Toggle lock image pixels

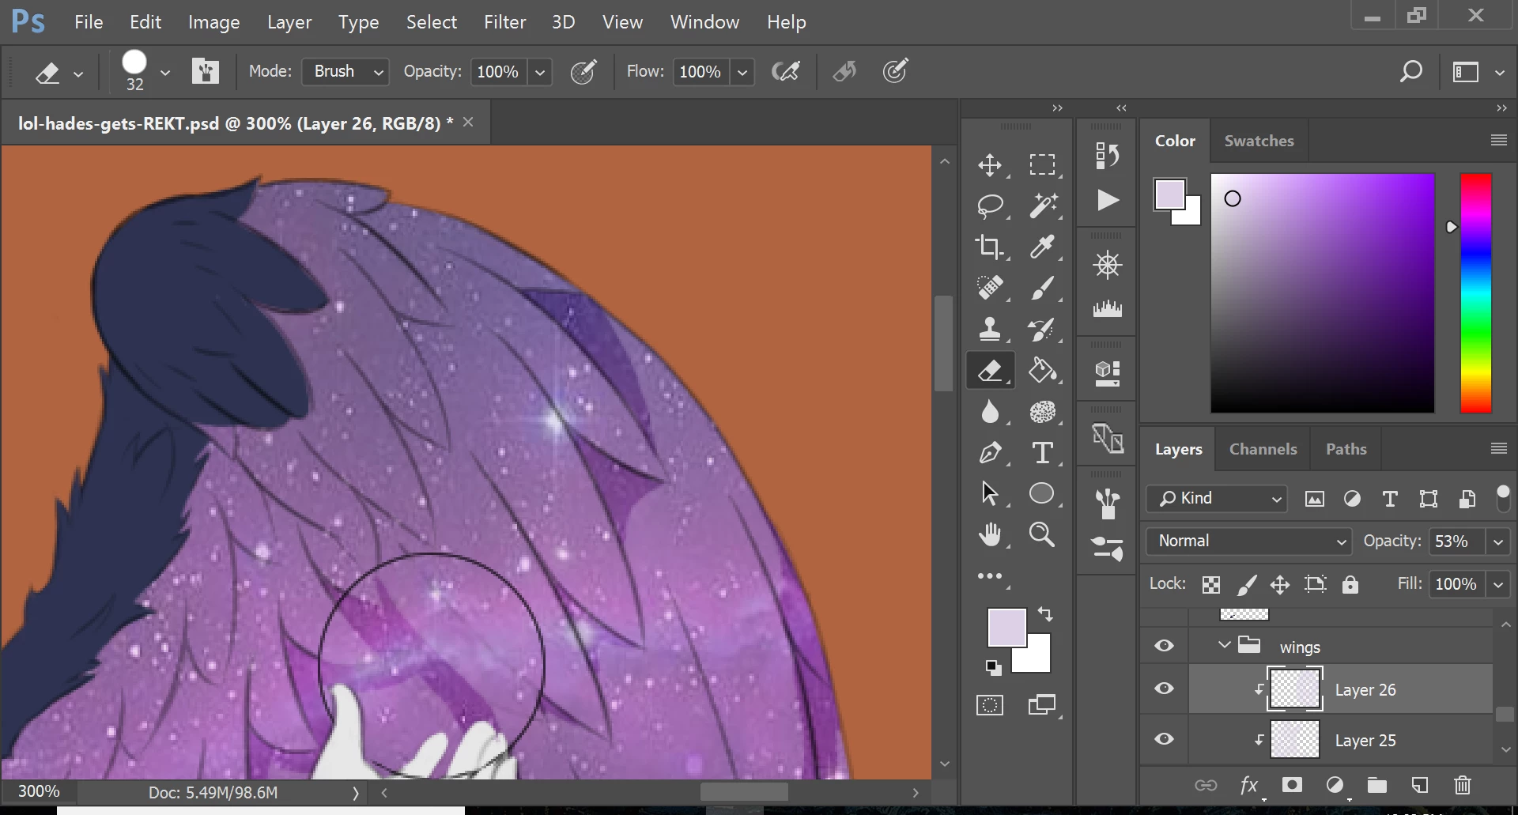point(1246,584)
